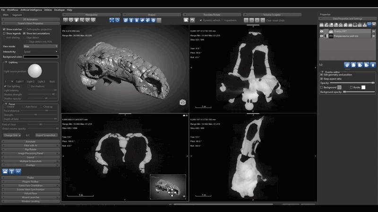Click the eye filter icon at the end of the Properties icon row
The width and height of the screenshot is (378, 212).
(374, 24)
